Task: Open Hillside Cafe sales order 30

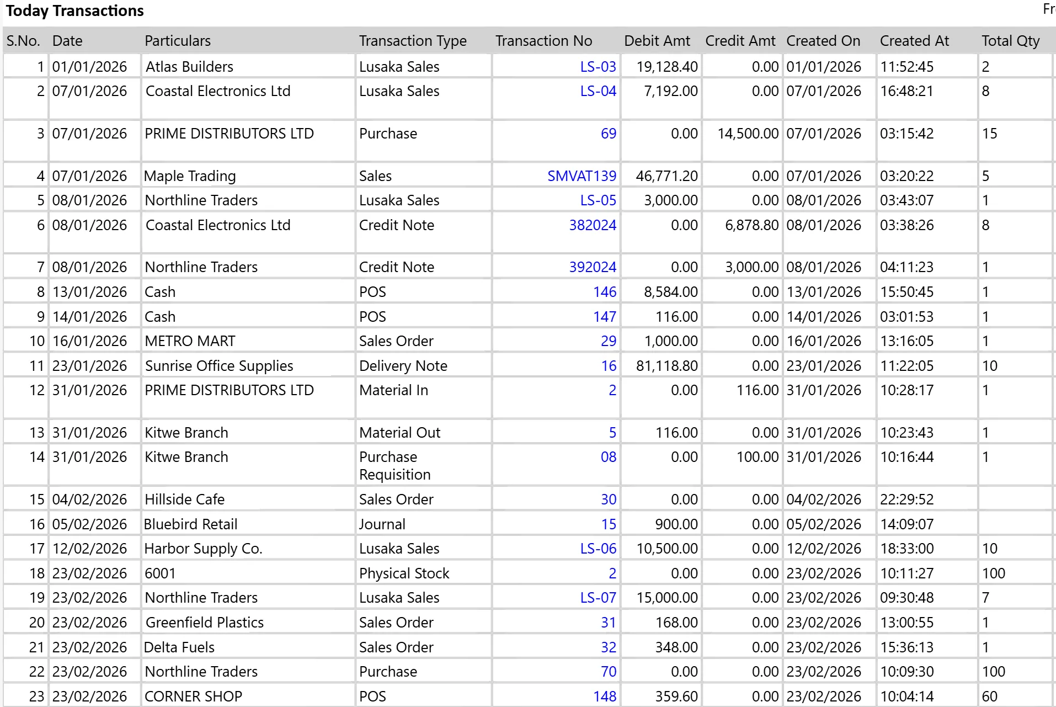Action: (x=608, y=499)
